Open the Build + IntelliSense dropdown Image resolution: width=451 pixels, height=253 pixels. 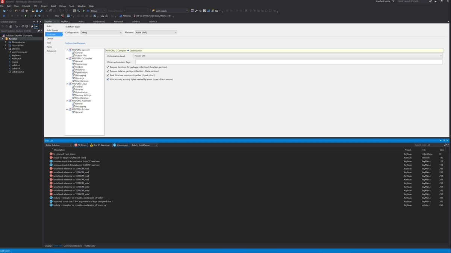pos(144,145)
